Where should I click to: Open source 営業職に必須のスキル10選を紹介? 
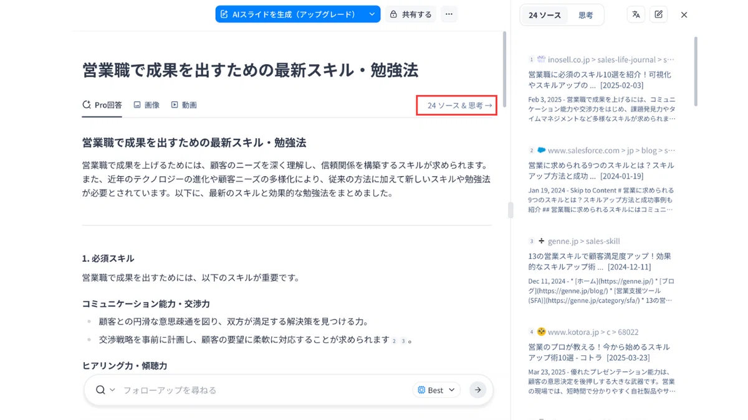click(600, 80)
